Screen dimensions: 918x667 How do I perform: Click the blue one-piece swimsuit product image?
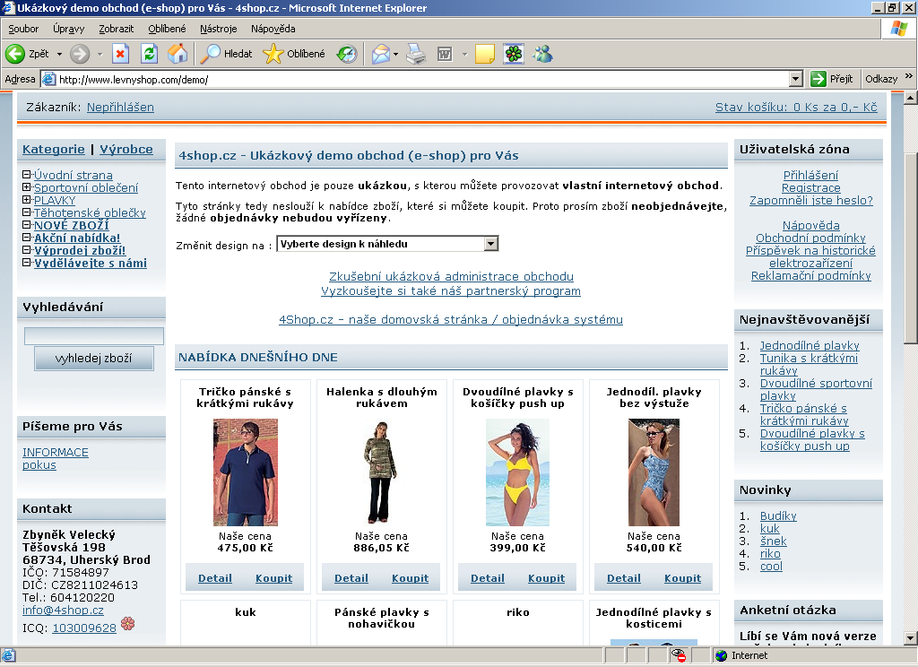click(654, 472)
